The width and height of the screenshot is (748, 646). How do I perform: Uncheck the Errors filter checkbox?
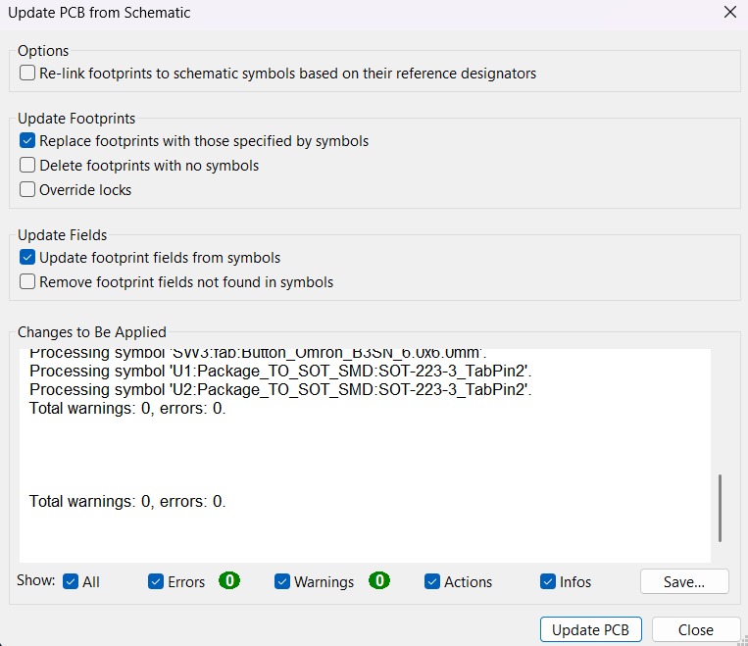coord(156,581)
